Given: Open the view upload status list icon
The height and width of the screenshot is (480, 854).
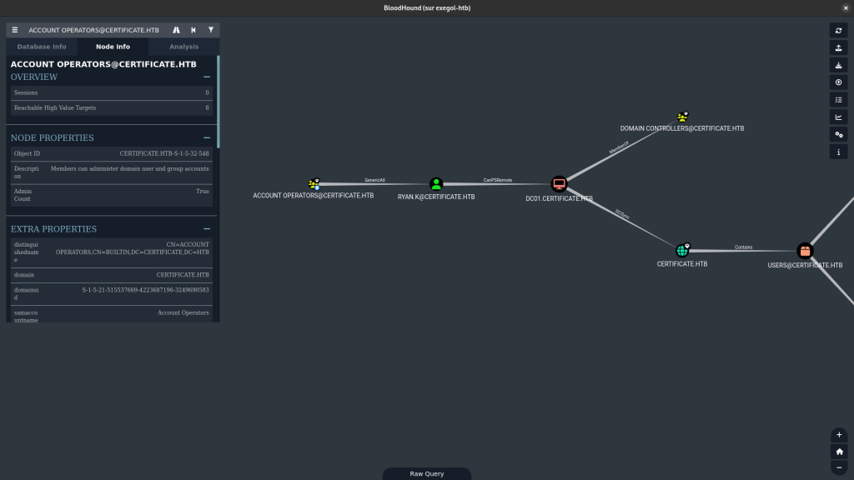Looking at the screenshot, I should pyautogui.click(x=839, y=100).
